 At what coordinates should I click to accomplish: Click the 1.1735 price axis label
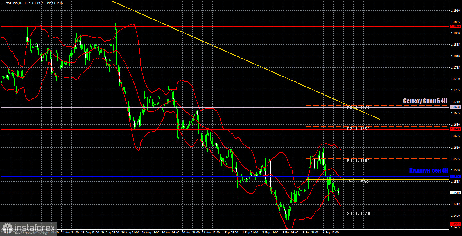455,90
